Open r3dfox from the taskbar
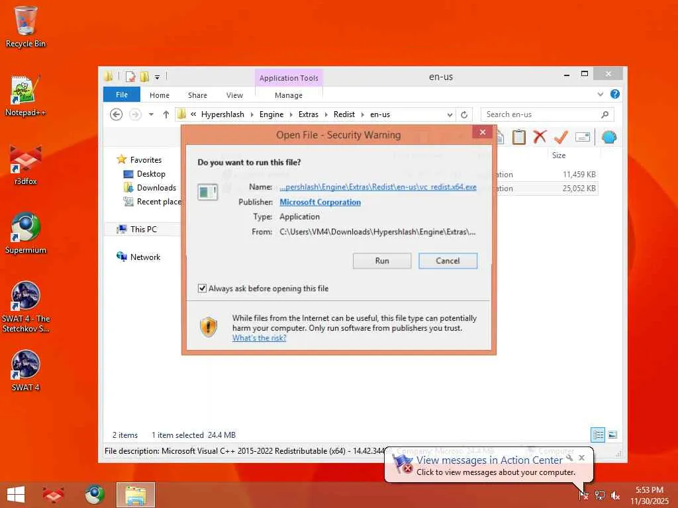 coord(53,495)
